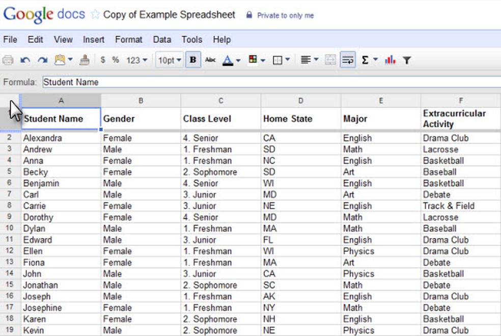Click the merge cells icon

point(330,60)
